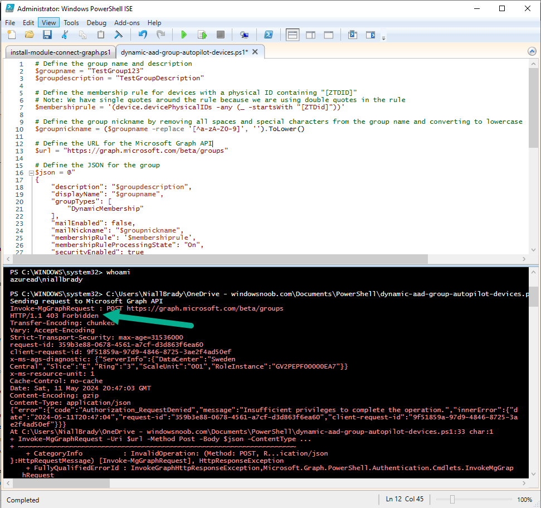Image resolution: width=541 pixels, height=508 pixels.
Task: Click the script pane scroll-up arrow
Action: click(x=533, y=64)
